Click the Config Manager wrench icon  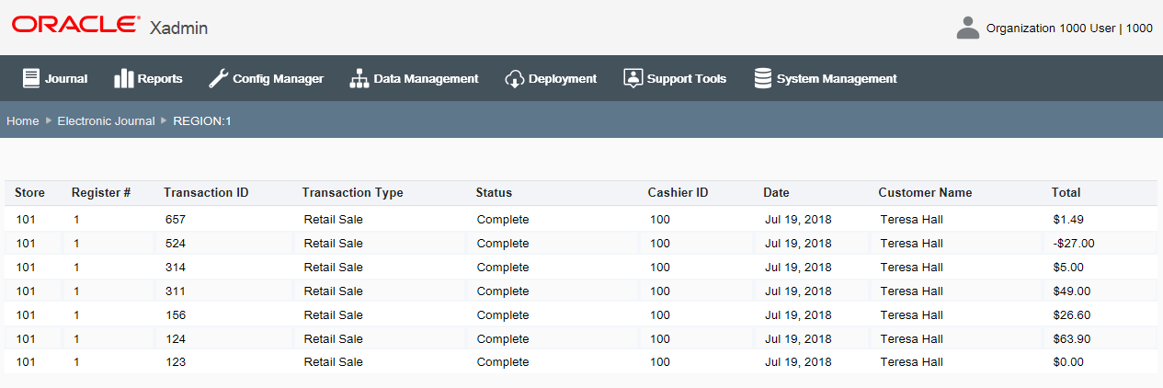tap(218, 78)
